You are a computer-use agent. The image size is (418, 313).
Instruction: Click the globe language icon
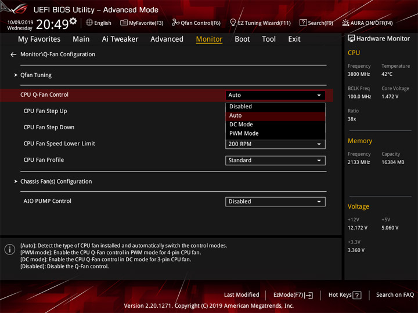pyautogui.click(x=89, y=23)
